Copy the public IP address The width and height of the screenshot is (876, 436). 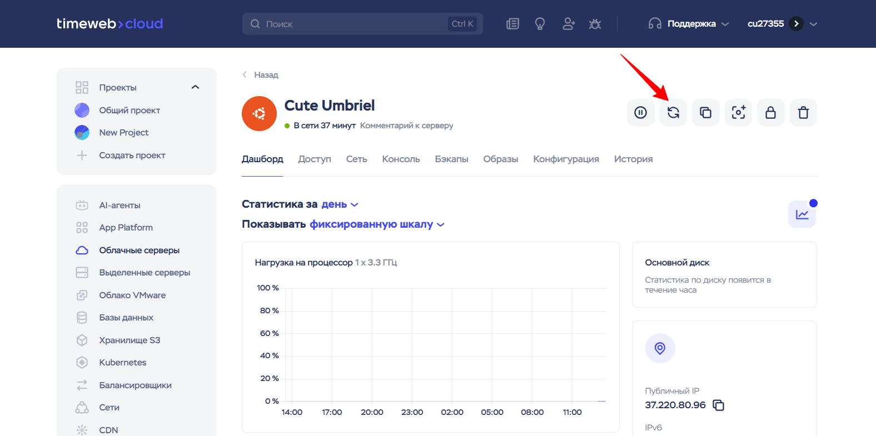[x=719, y=405]
